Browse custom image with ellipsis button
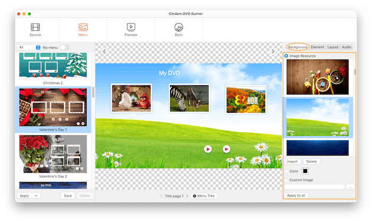Image resolution: width=372 pixels, height=222 pixels. [350, 187]
